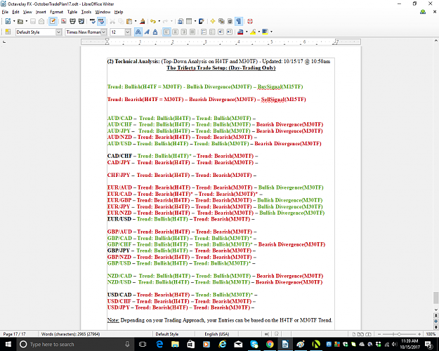The image size is (439, 351).
Task: Click the Increase Indent icon
Action: [x=229, y=32]
